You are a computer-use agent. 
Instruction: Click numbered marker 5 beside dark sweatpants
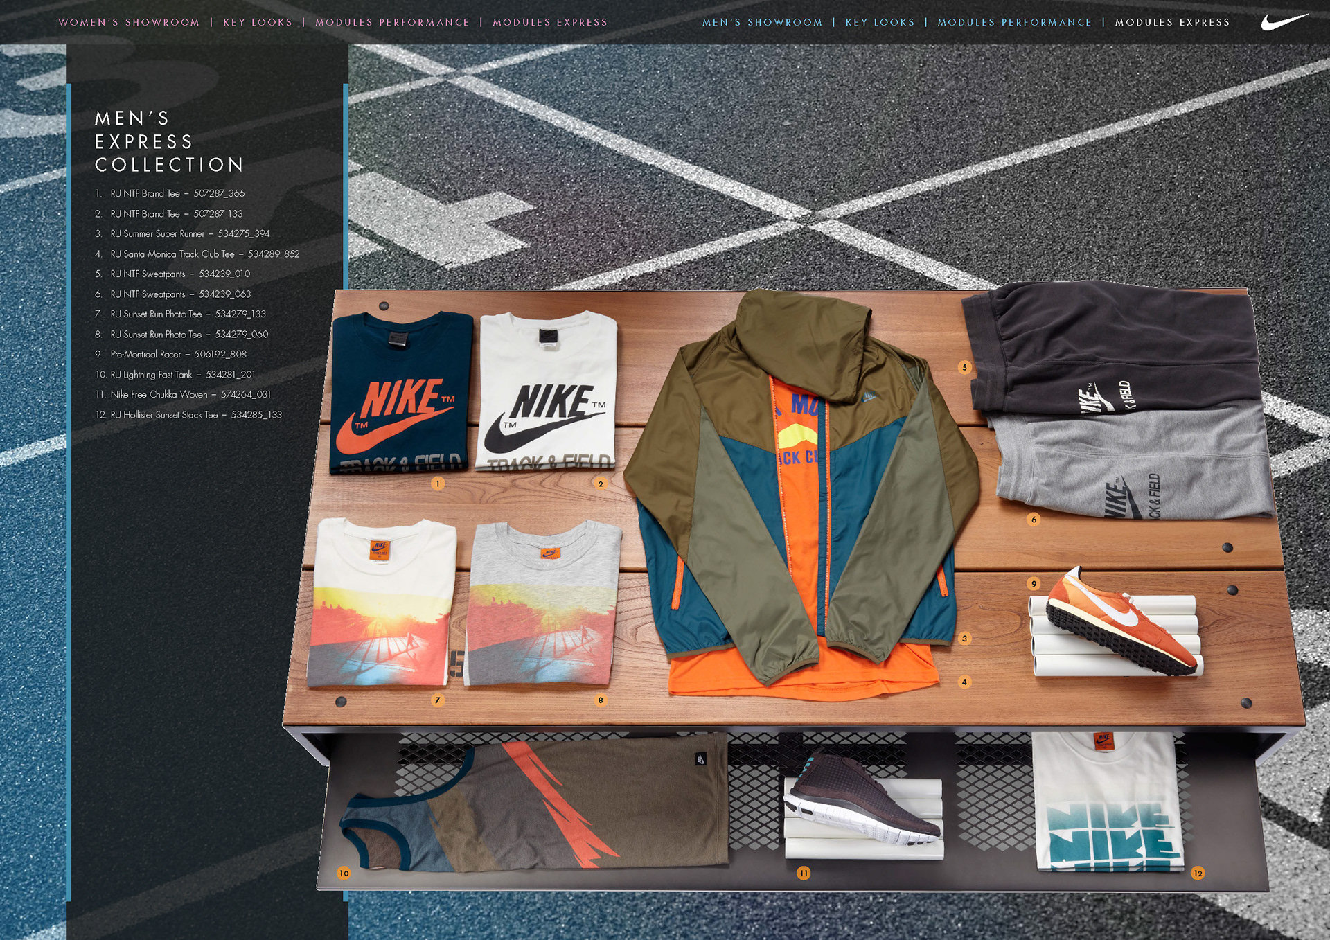964,367
